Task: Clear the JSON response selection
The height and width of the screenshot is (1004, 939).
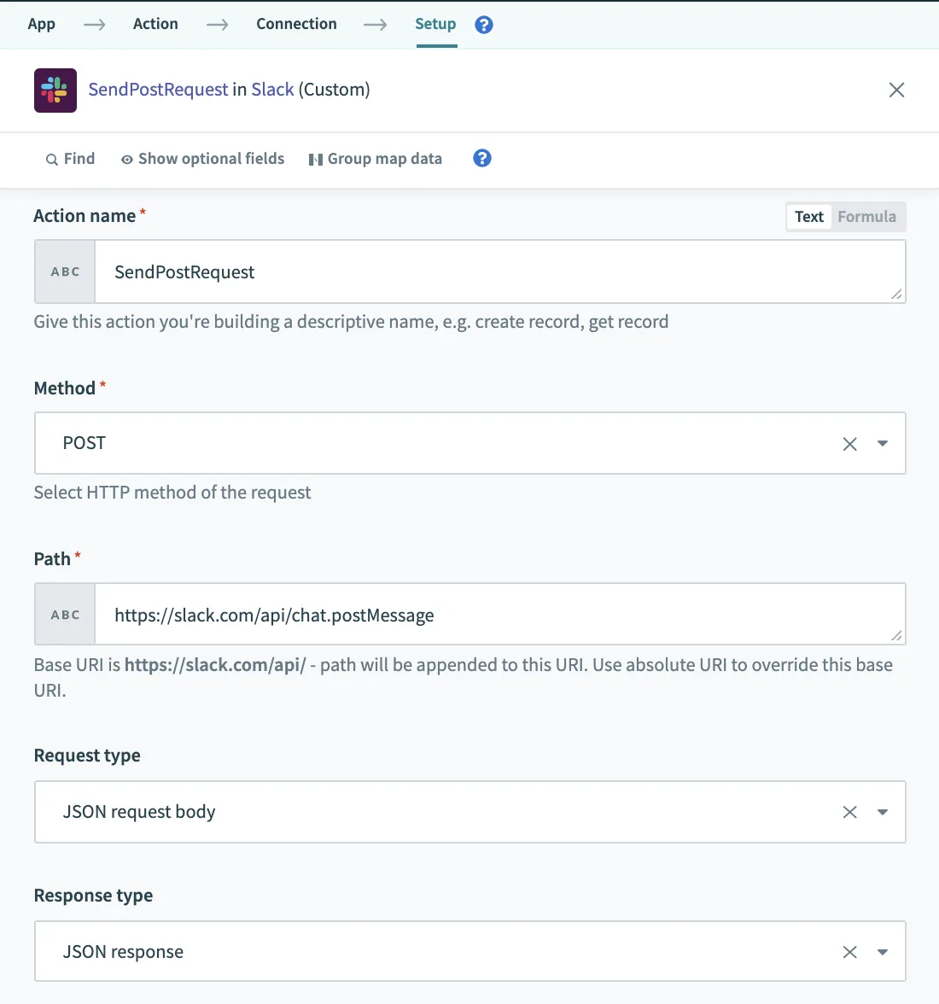Action: 849,953
